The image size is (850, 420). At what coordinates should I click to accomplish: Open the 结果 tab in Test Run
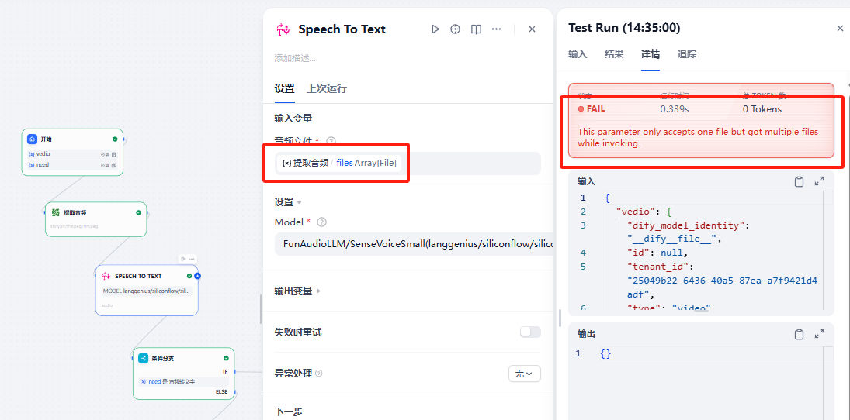pos(614,54)
